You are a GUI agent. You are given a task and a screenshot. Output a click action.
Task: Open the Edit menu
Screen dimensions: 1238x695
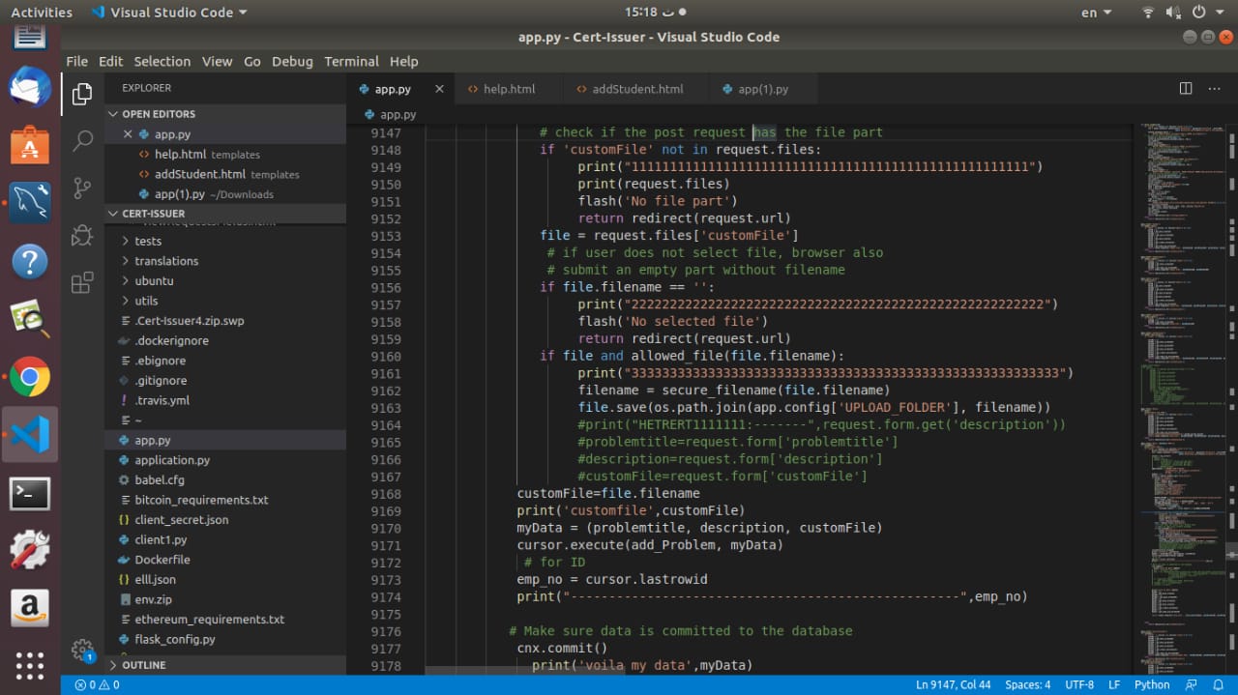pos(110,61)
